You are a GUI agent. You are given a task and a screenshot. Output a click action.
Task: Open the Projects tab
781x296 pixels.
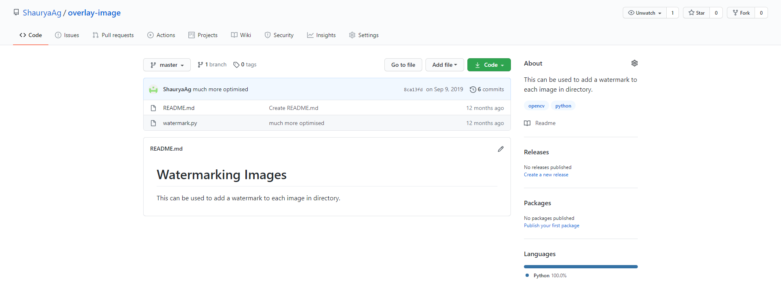(x=203, y=35)
